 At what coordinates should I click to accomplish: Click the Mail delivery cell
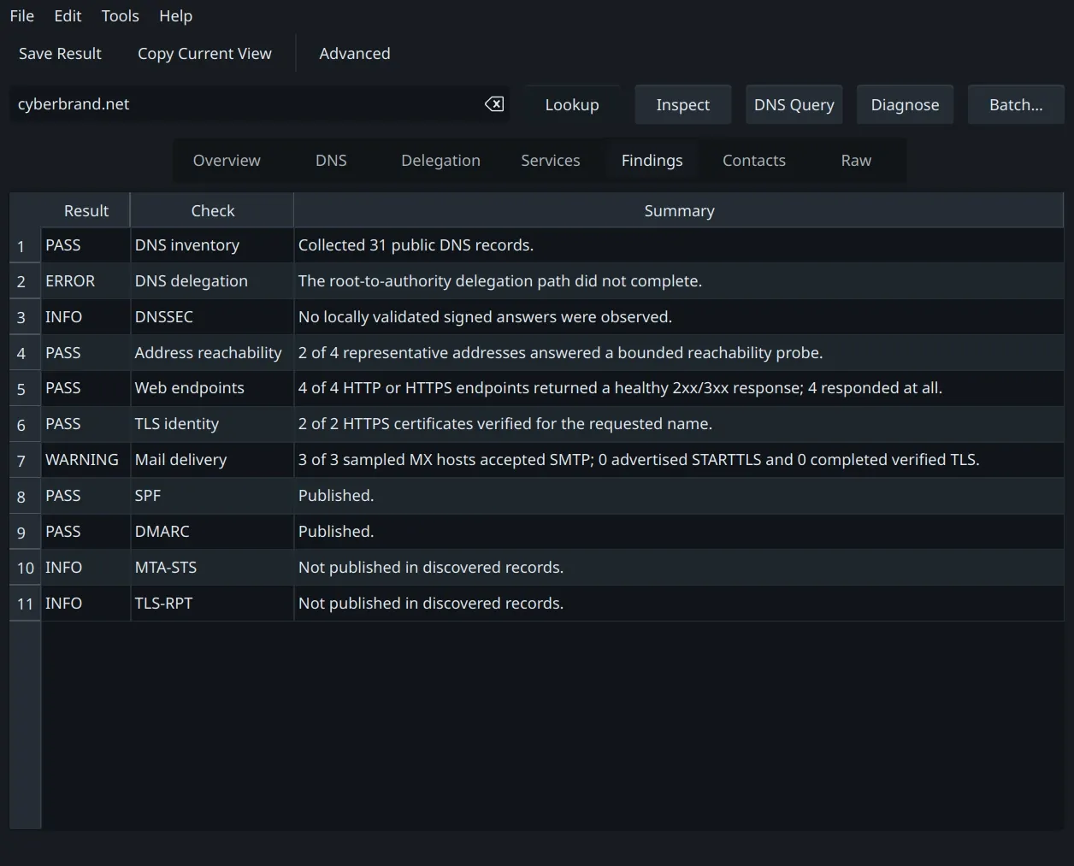coord(212,460)
